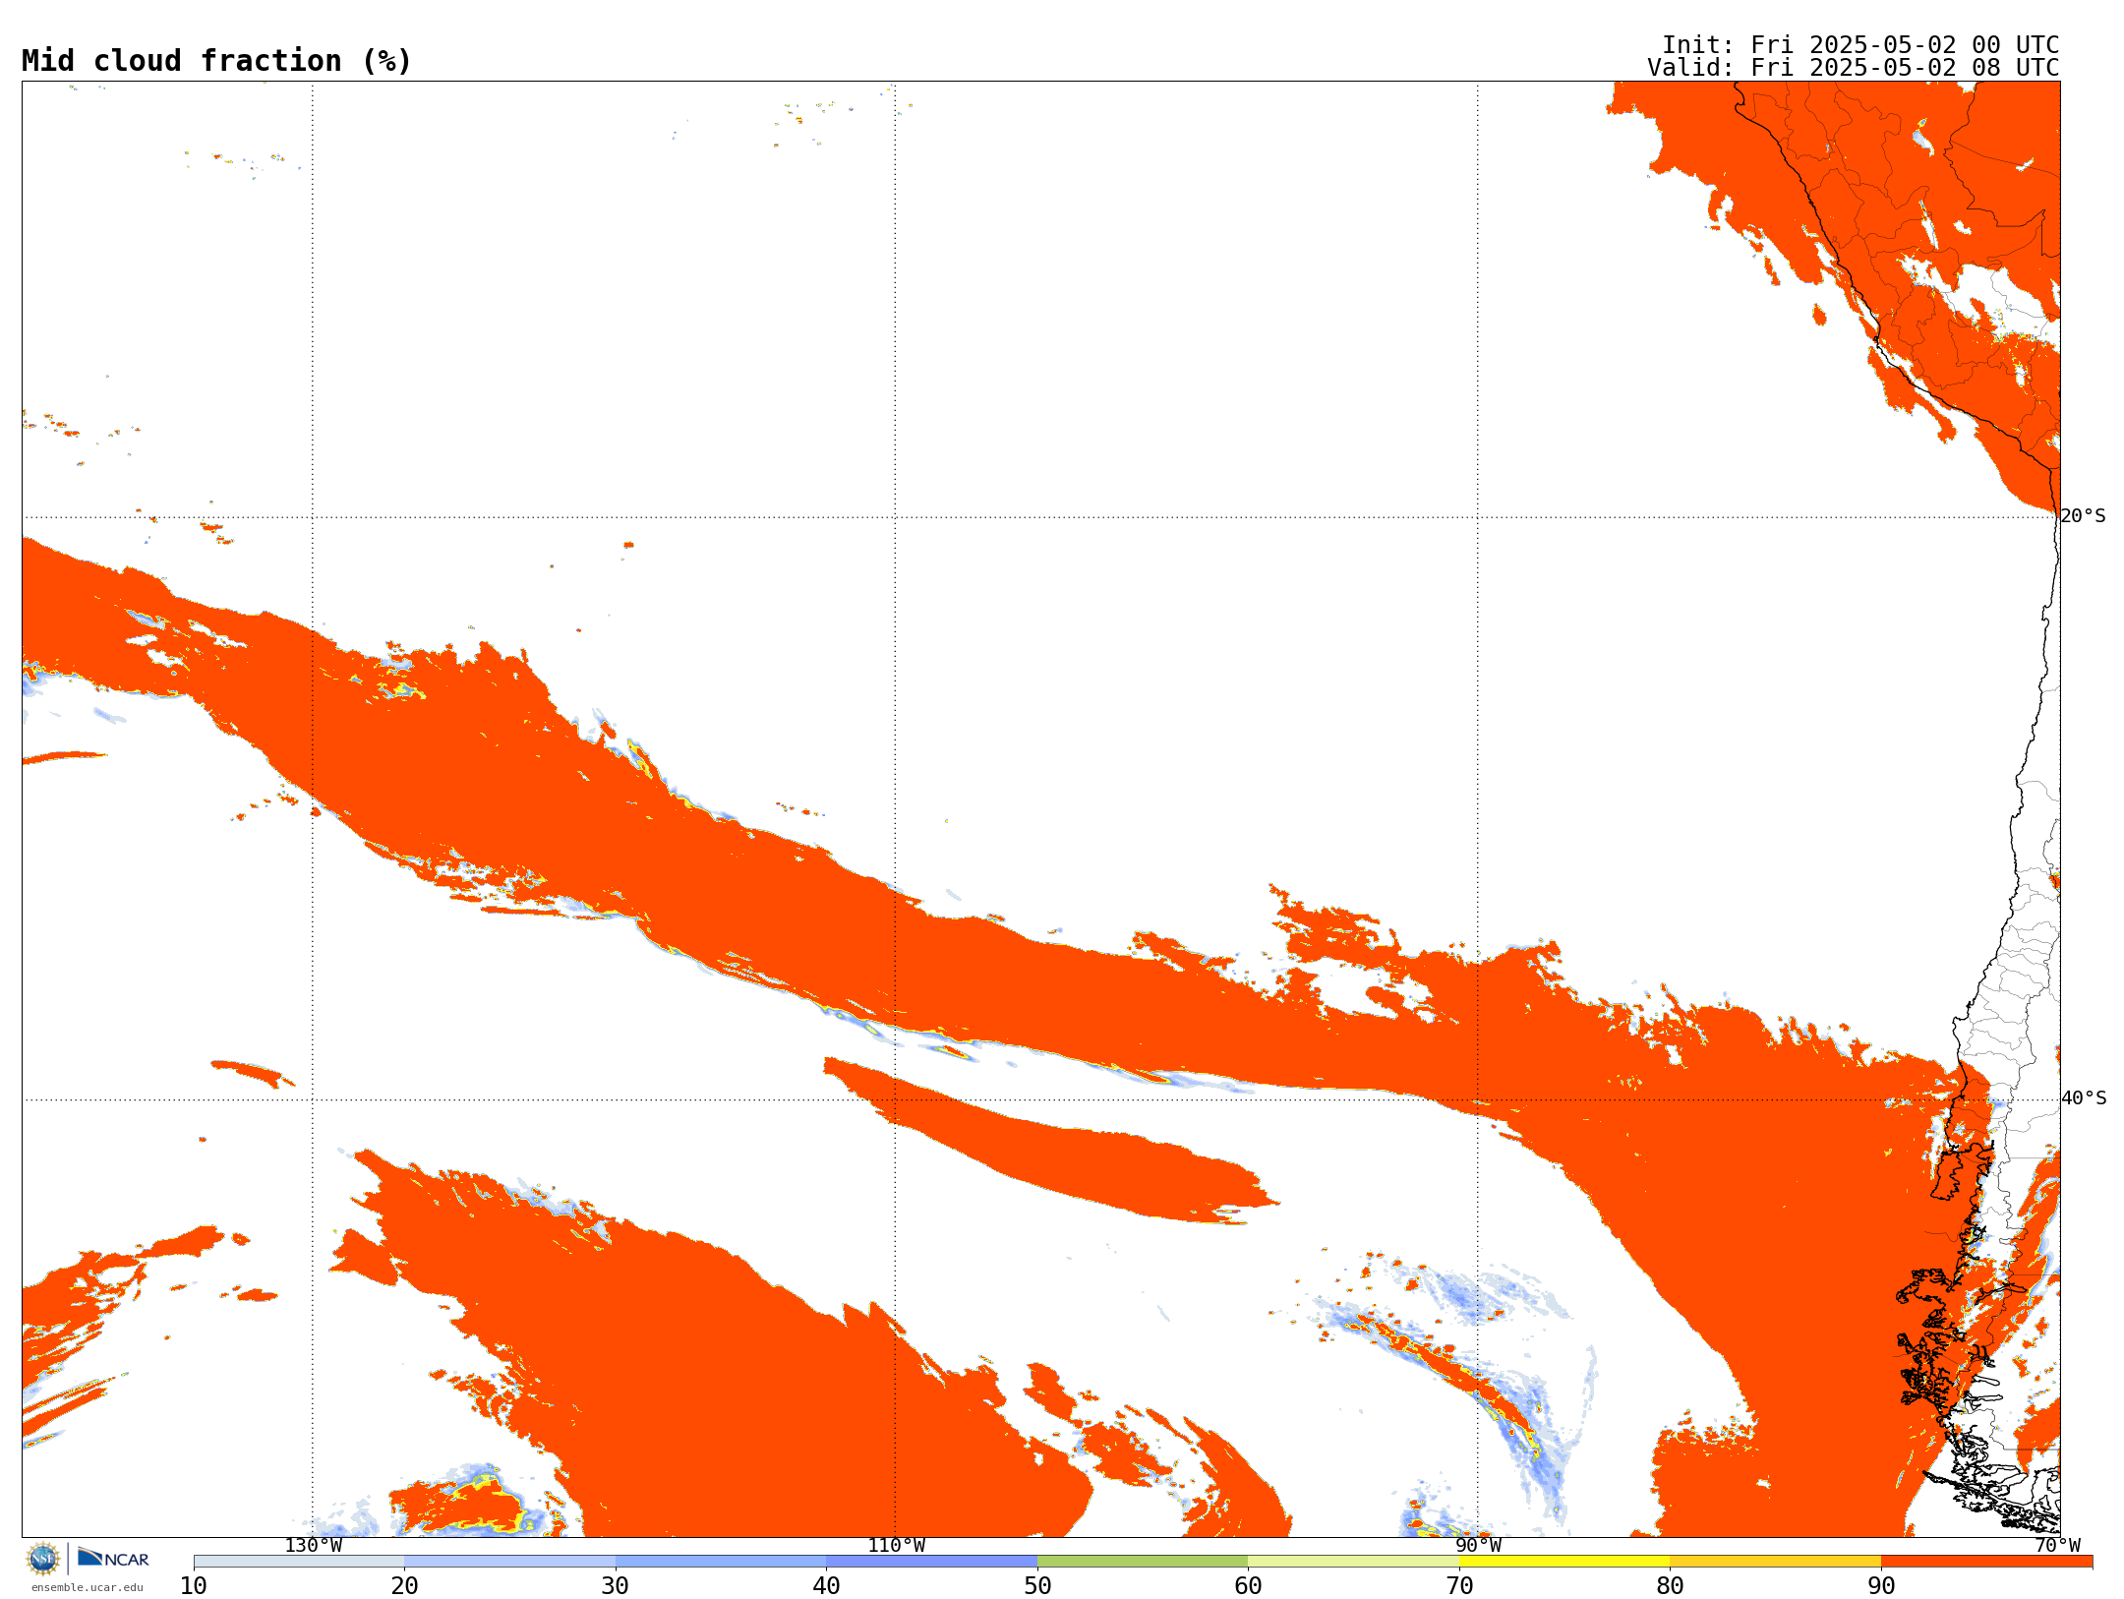Click the colorbar tick label 90
Image resolution: width=2124 pixels, height=1599 pixels.
pos(1881,1585)
